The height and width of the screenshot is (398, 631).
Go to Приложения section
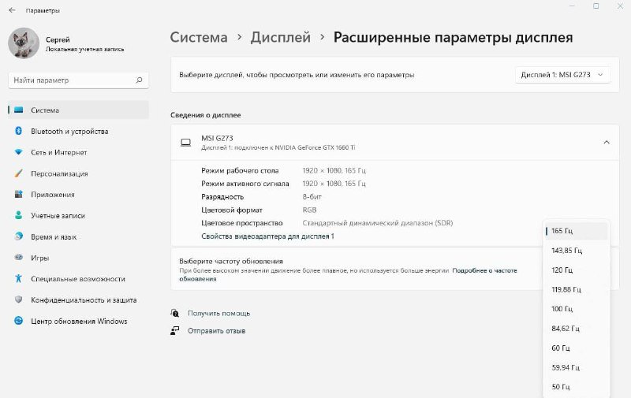(x=78, y=195)
